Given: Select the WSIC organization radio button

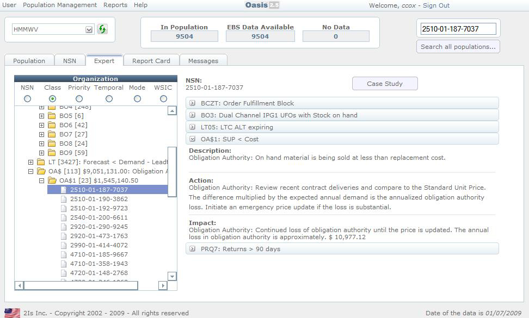Looking at the screenshot, I should [164, 99].
